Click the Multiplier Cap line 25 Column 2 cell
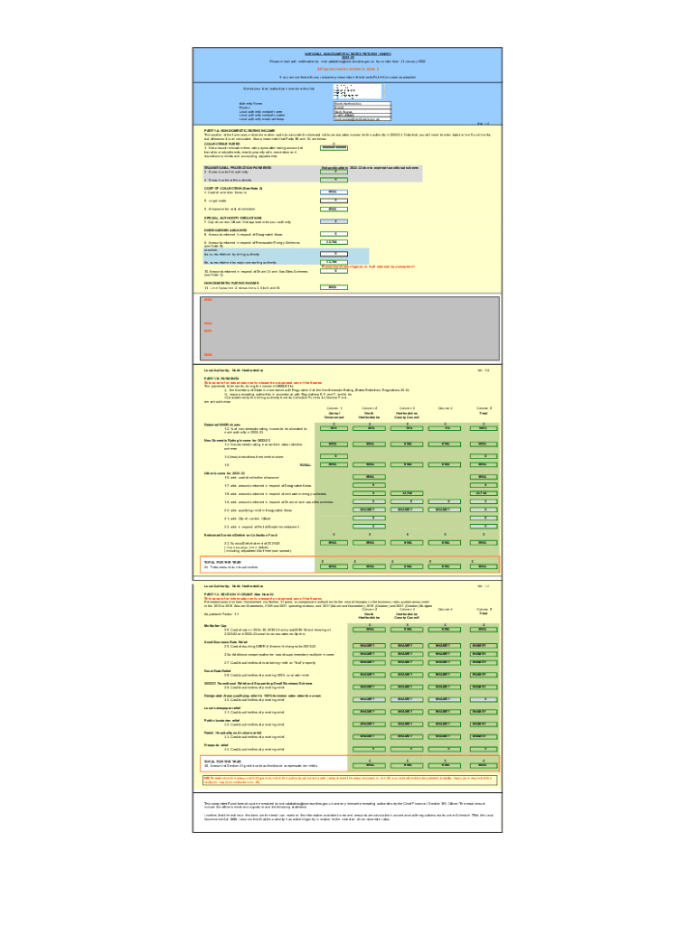Image resolution: width=696 pixels, height=925 pixels. [x=368, y=628]
